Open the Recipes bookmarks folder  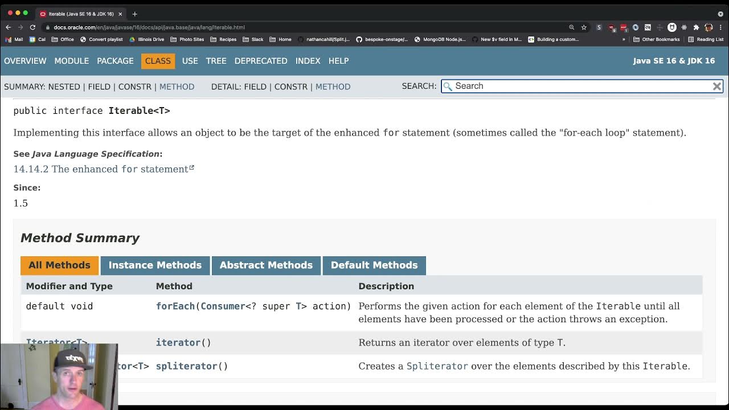pyautogui.click(x=223, y=39)
